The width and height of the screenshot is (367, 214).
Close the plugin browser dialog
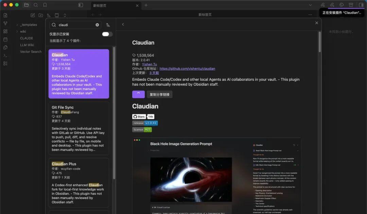tap(316, 23)
